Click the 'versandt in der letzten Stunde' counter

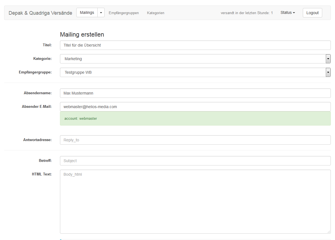[246, 13]
